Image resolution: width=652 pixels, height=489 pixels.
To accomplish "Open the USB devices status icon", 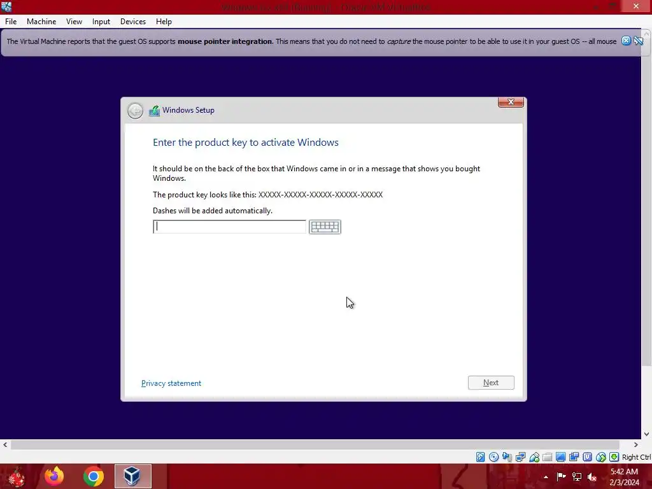I will [x=534, y=457].
